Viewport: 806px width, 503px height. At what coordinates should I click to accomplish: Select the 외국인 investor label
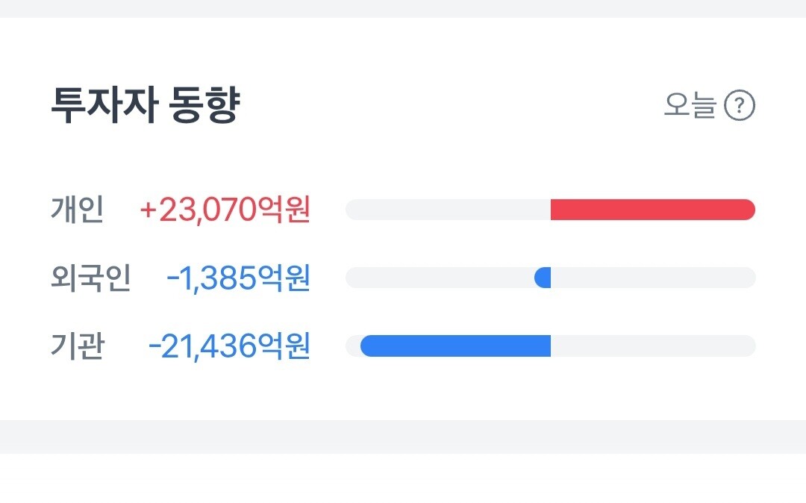point(90,278)
